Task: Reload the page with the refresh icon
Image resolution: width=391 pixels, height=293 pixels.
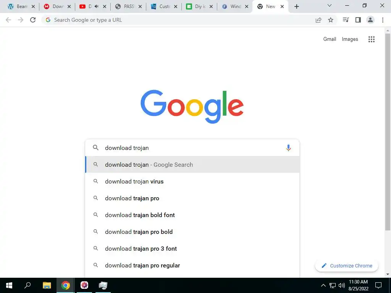Action: 33,20
